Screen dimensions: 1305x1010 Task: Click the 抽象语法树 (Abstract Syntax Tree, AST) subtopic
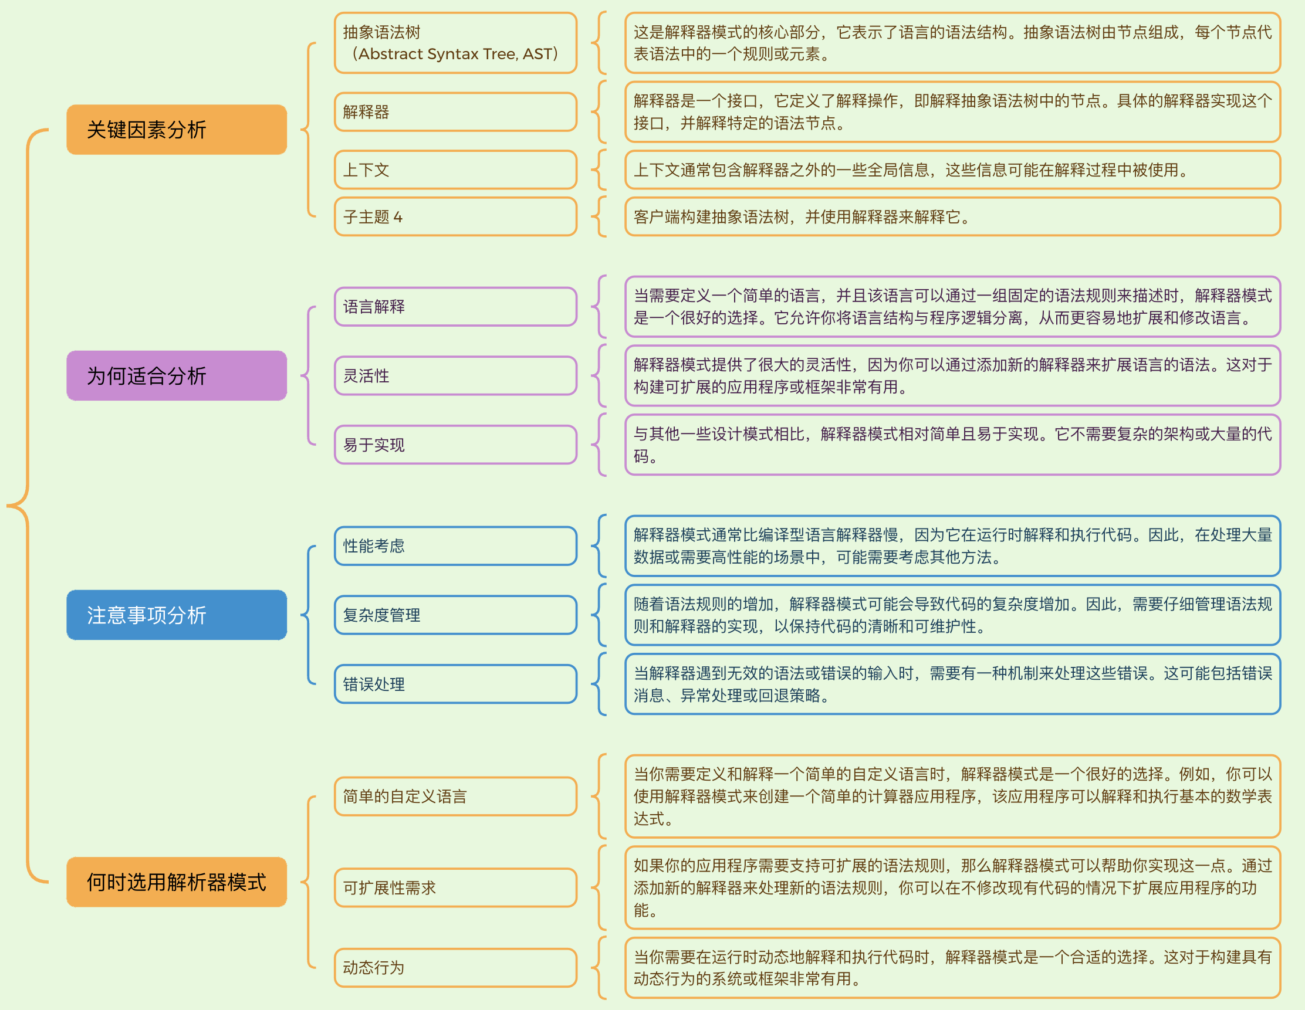[455, 43]
